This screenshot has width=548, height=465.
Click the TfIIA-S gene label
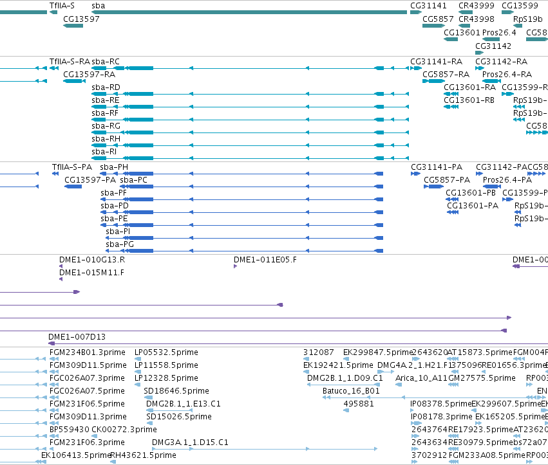coord(62,6)
